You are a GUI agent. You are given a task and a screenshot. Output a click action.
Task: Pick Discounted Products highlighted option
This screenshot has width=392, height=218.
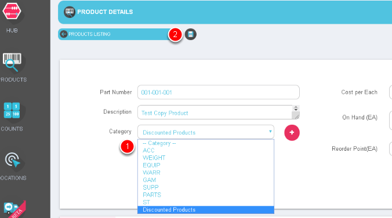pyautogui.click(x=206, y=210)
